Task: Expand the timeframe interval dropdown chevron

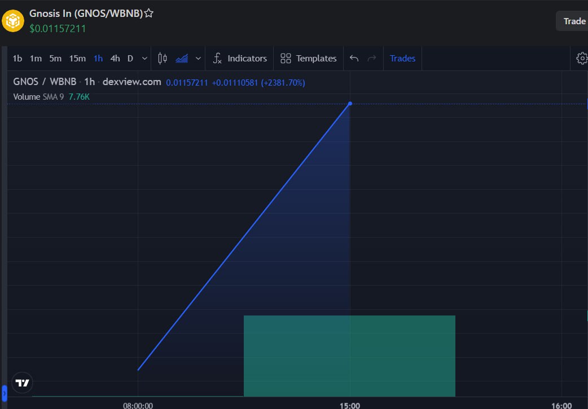Action: 144,59
